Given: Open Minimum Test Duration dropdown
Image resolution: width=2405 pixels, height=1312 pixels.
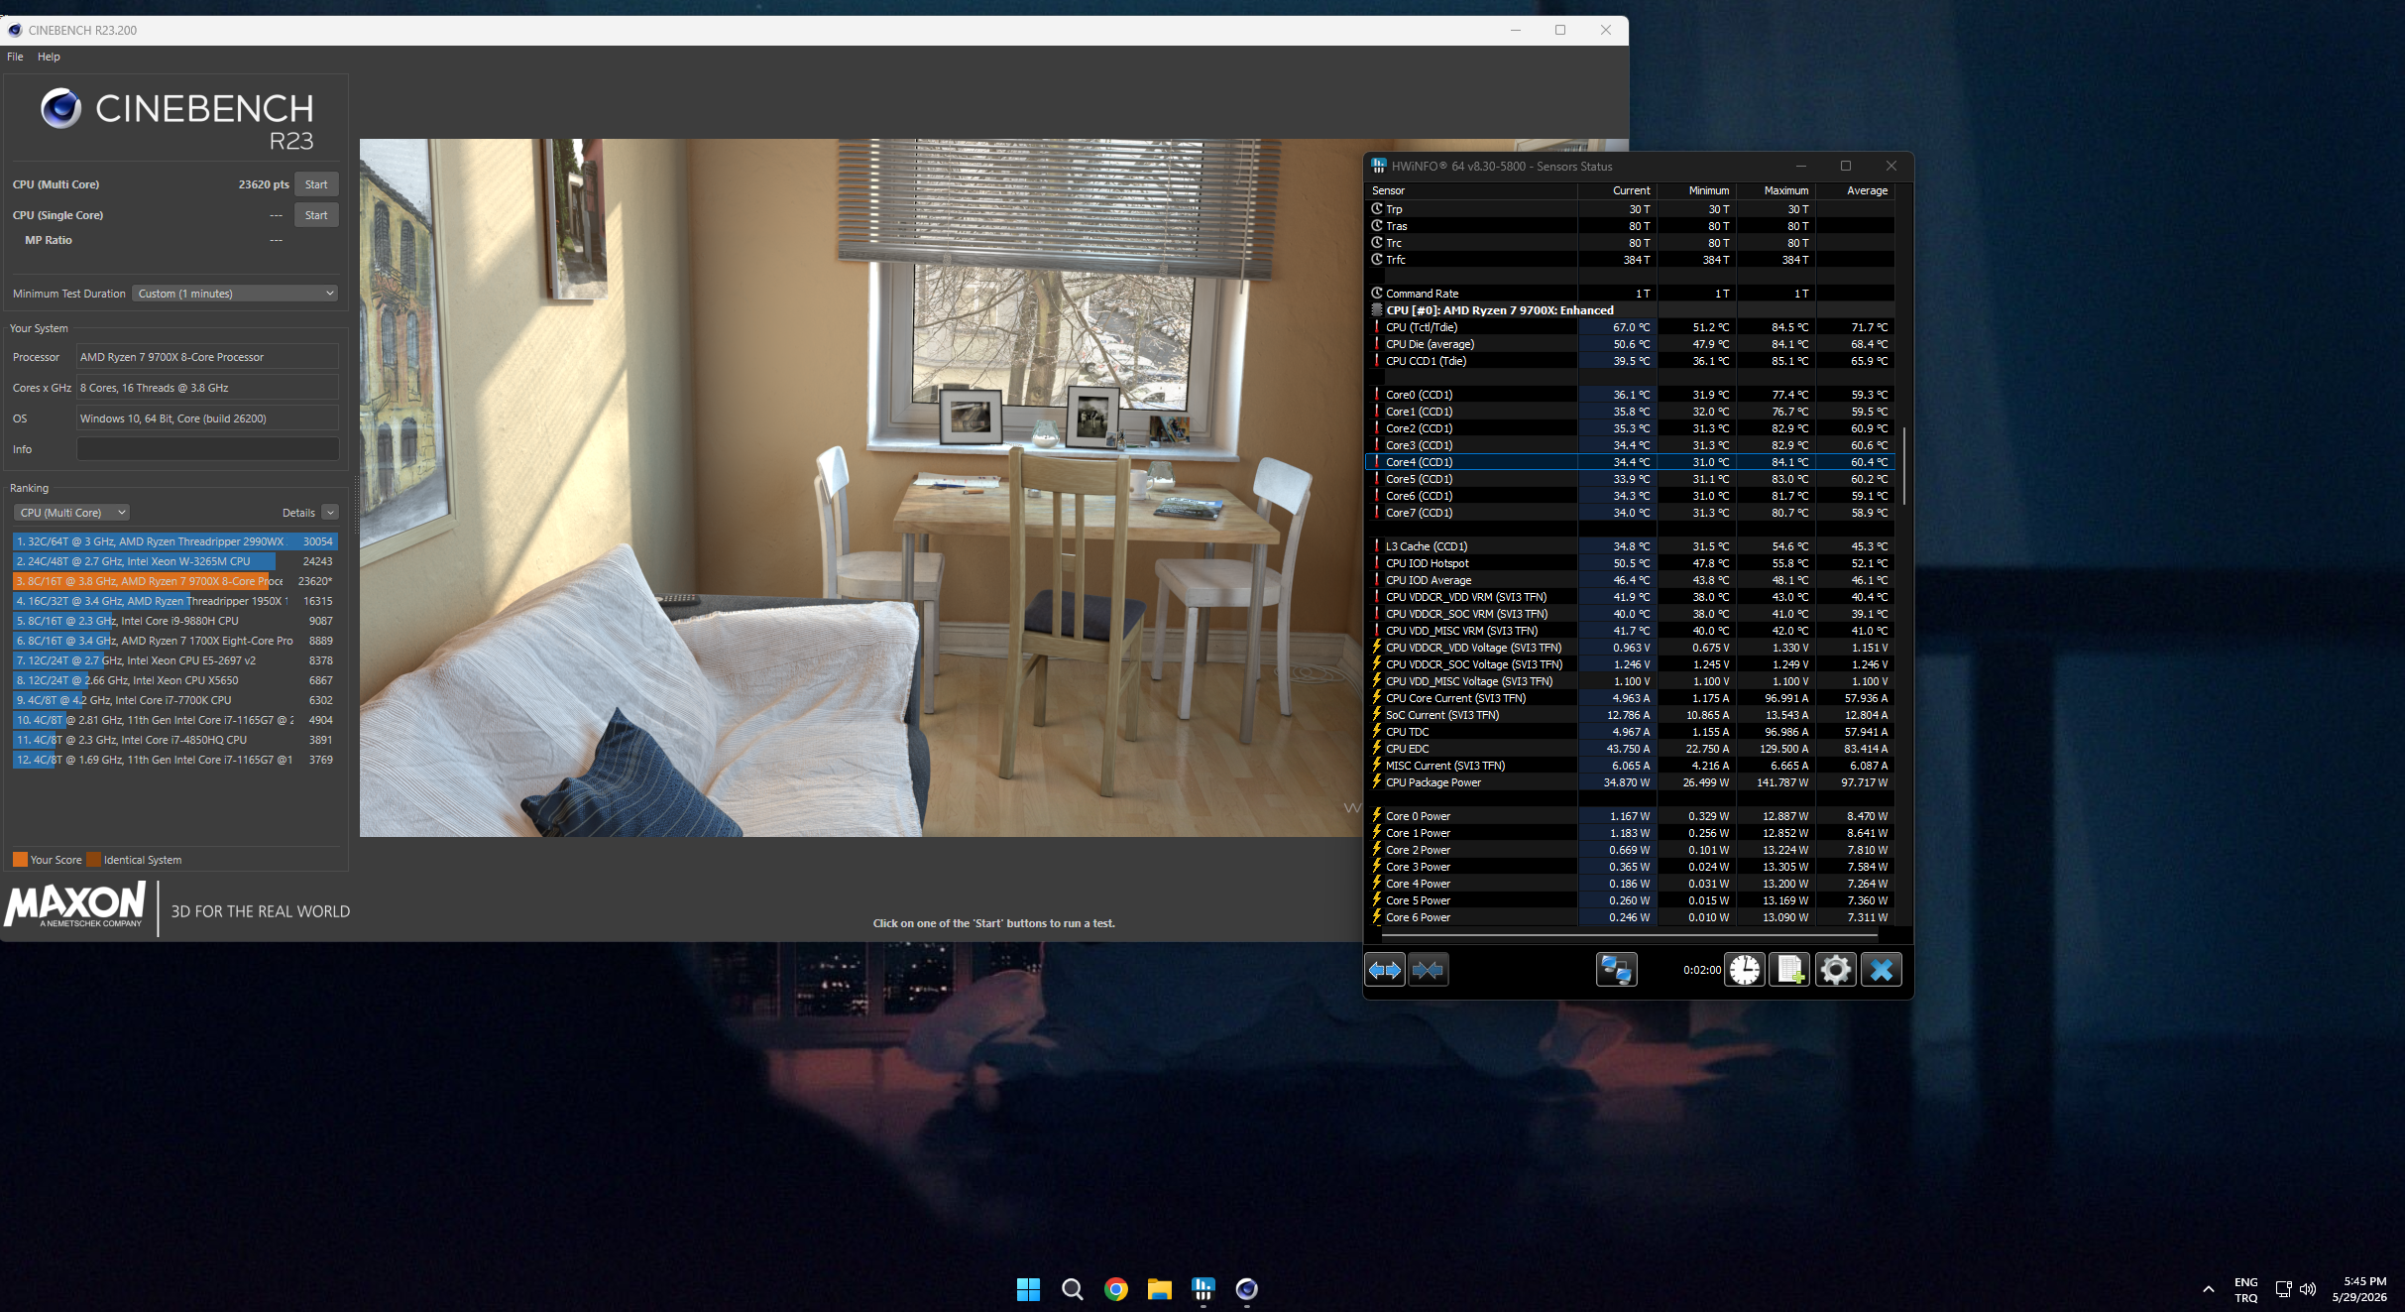Looking at the screenshot, I should pos(235,294).
